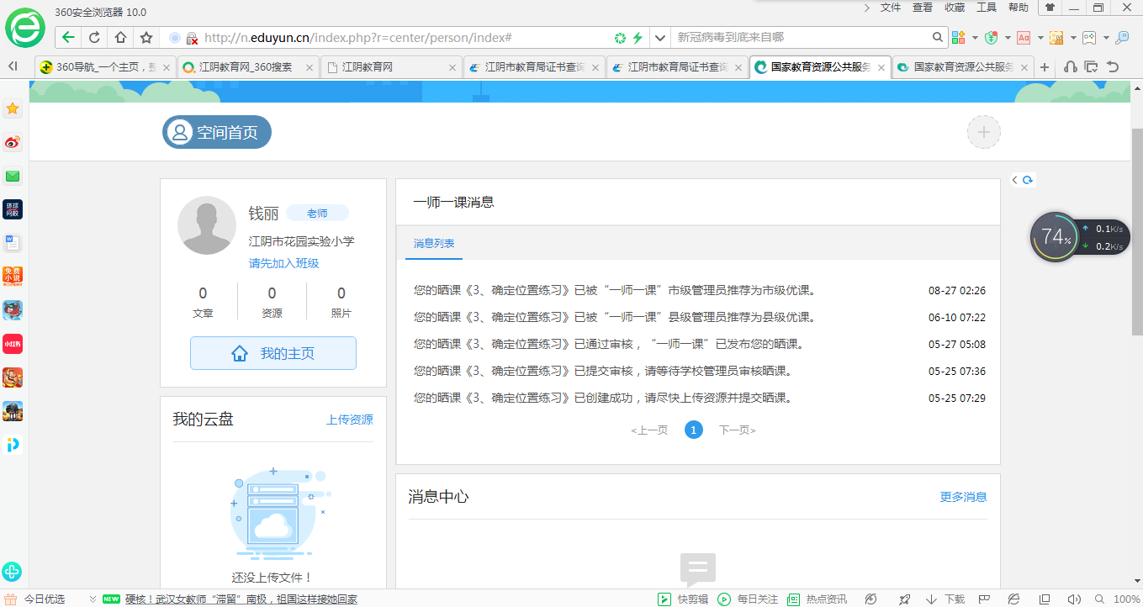
Task: Click the search magnifier in search box
Action: [x=939, y=38]
